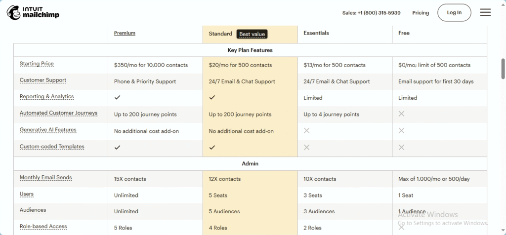Viewport: 506px width, 235px height.
Task: Click Free plan X for Custom-coded Templates
Action: (401, 147)
